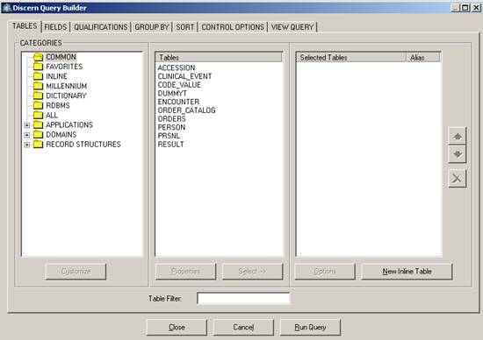
Task: Expand the DOMAINS tree node
Action: (x=27, y=135)
